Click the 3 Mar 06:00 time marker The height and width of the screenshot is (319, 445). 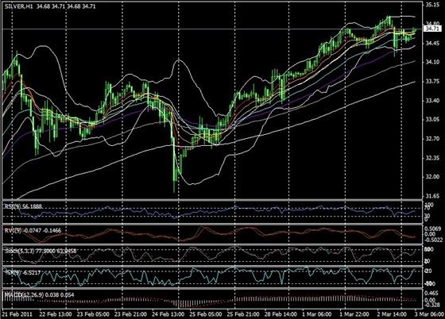tap(429, 314)
